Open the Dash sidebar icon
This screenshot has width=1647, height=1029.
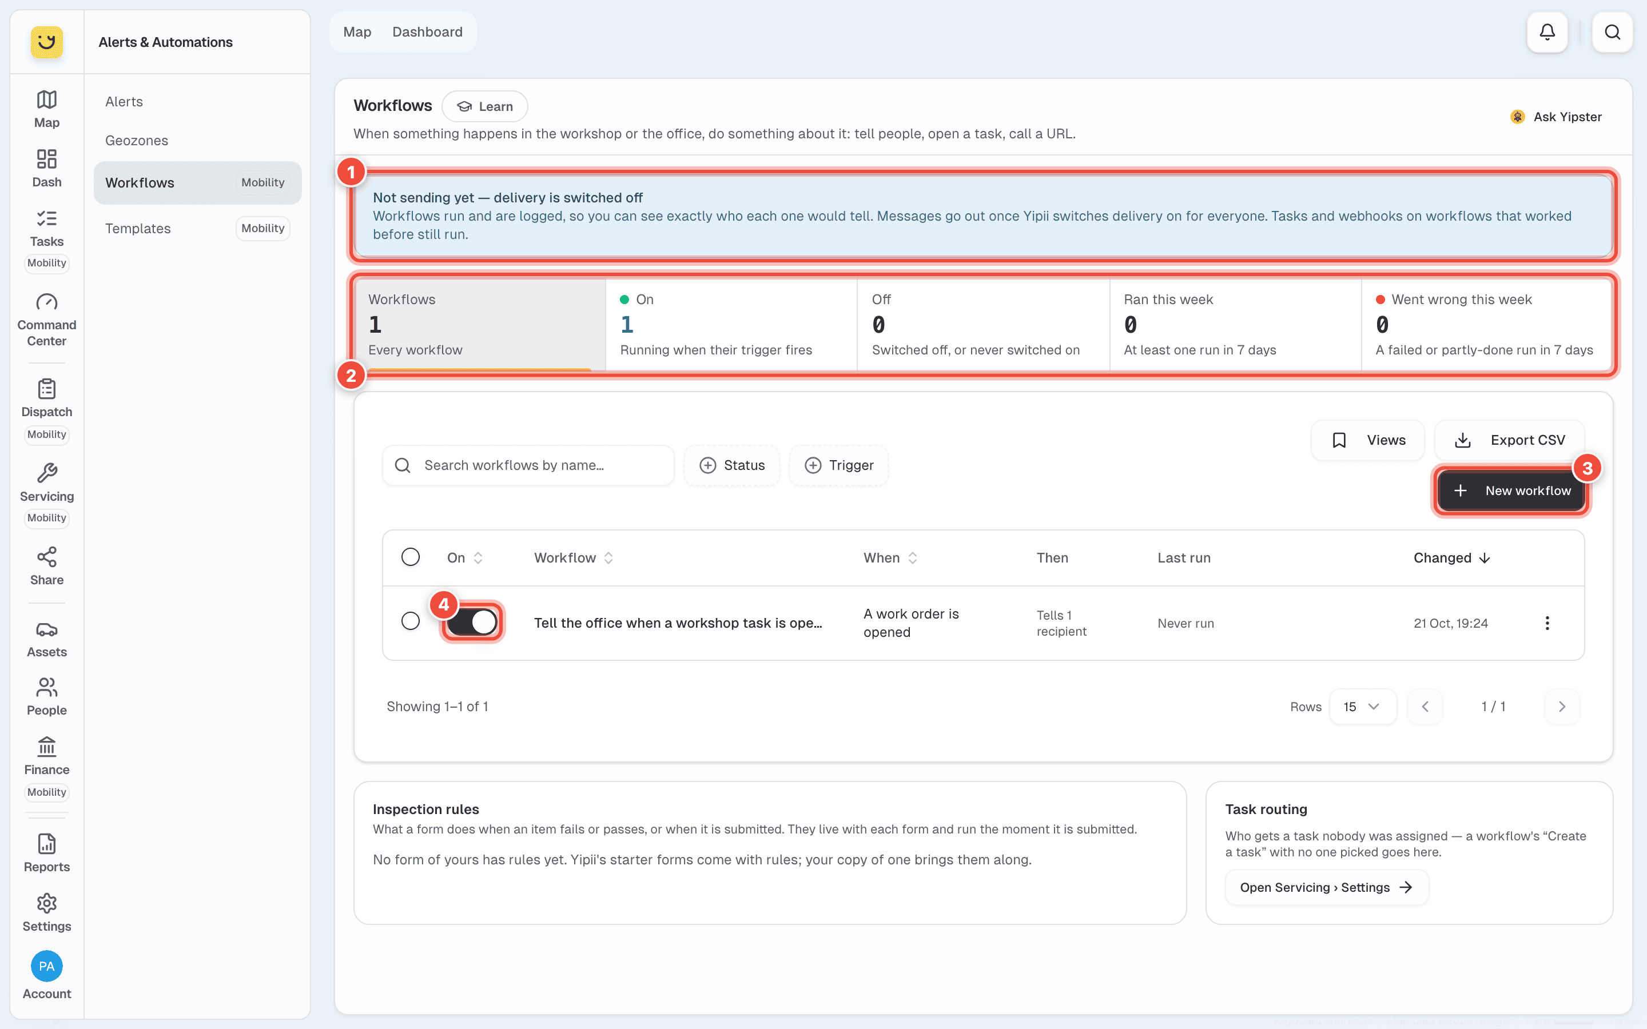46,168
